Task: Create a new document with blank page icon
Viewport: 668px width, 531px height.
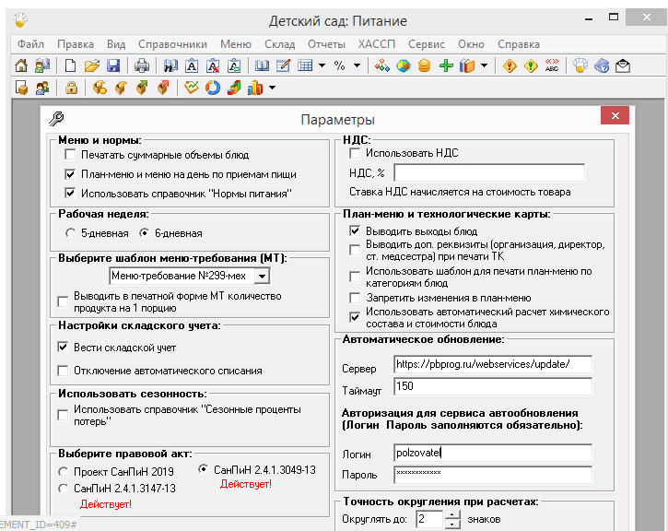Action: pos(70,65)
